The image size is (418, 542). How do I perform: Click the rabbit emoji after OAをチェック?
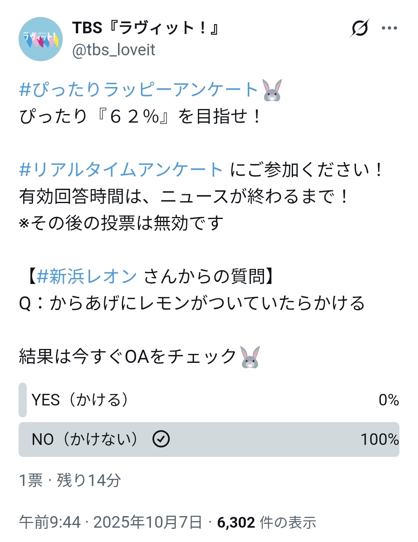[x=250, y=357]
